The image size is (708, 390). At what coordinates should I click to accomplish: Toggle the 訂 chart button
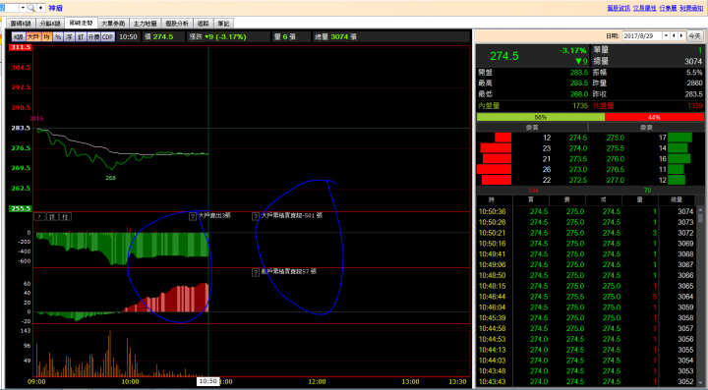[81, 37]
